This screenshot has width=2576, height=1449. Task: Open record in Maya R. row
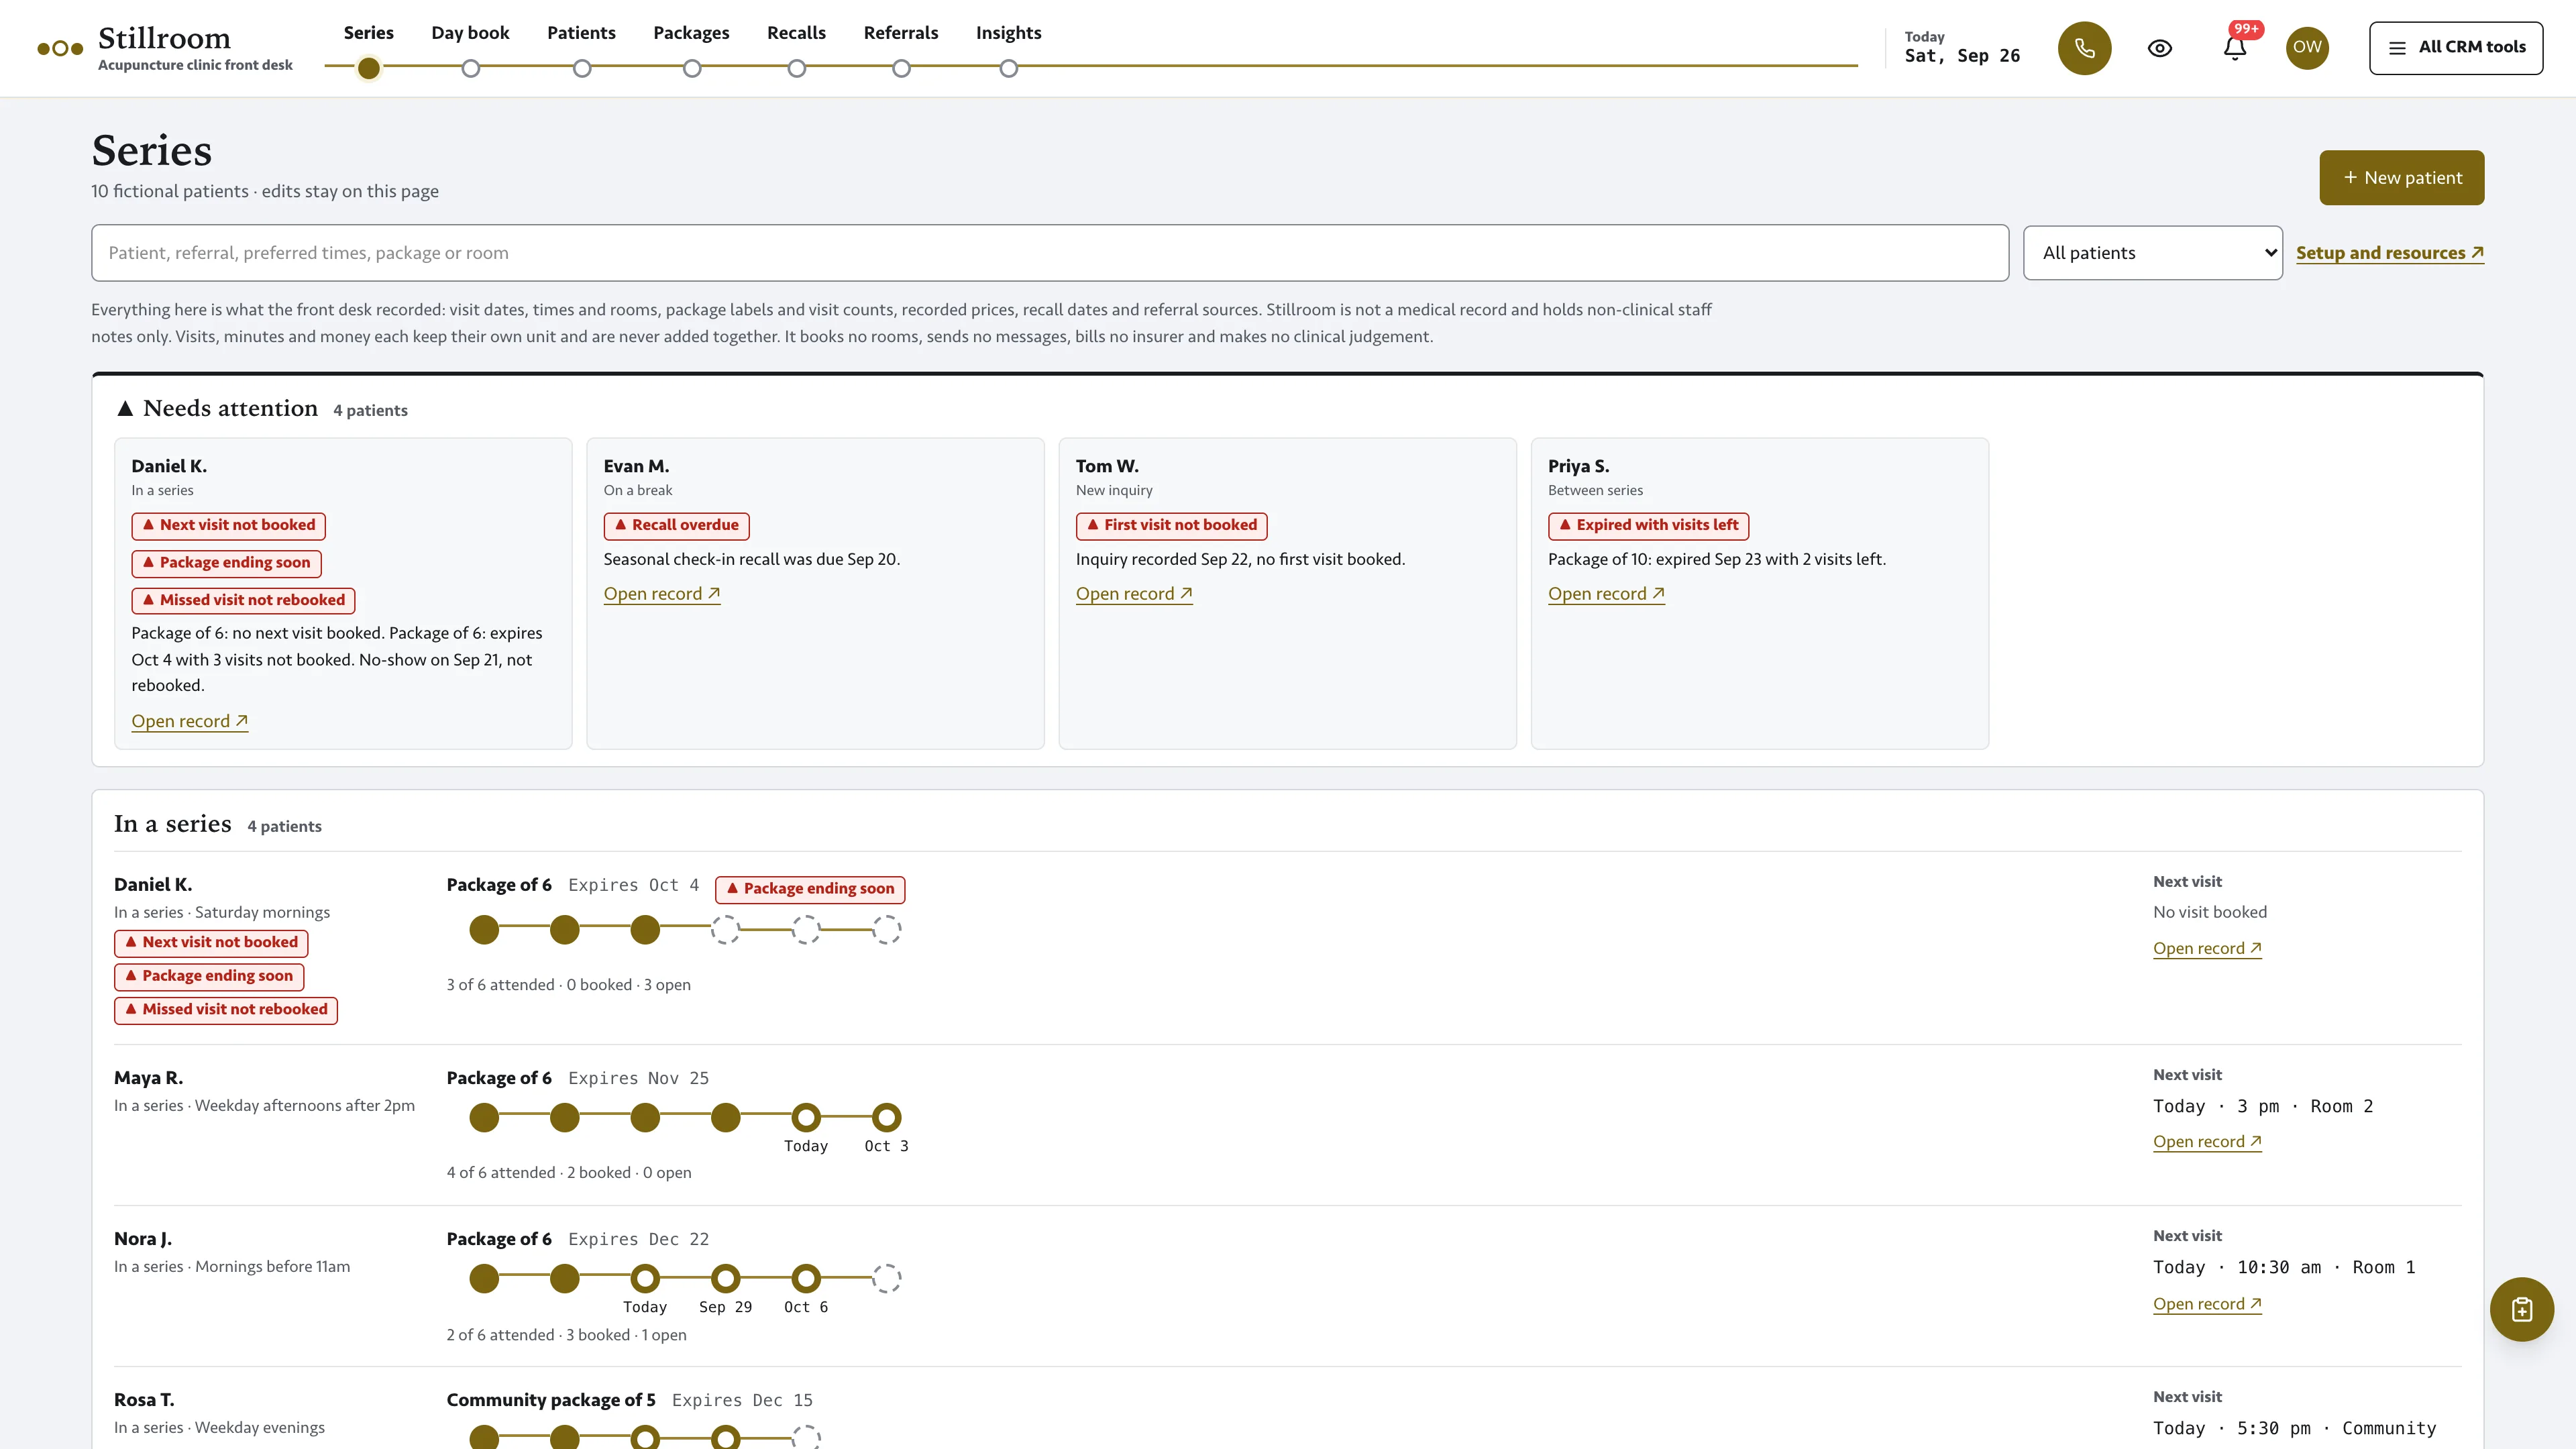pyautogui.click(x=2207, y=1141)
